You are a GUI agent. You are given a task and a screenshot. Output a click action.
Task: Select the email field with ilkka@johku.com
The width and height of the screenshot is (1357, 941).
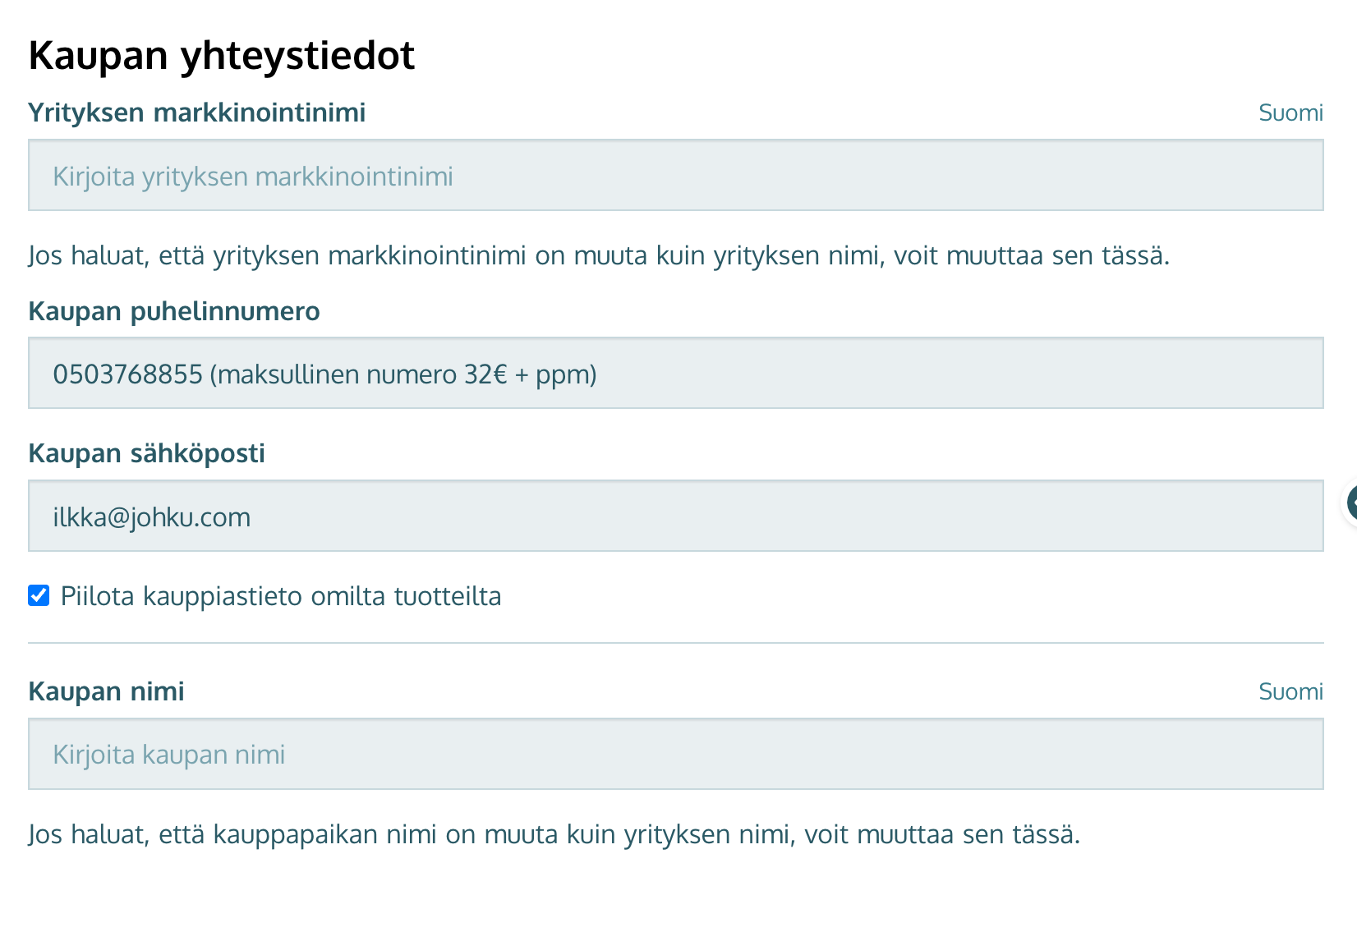(x=675, y=516)
